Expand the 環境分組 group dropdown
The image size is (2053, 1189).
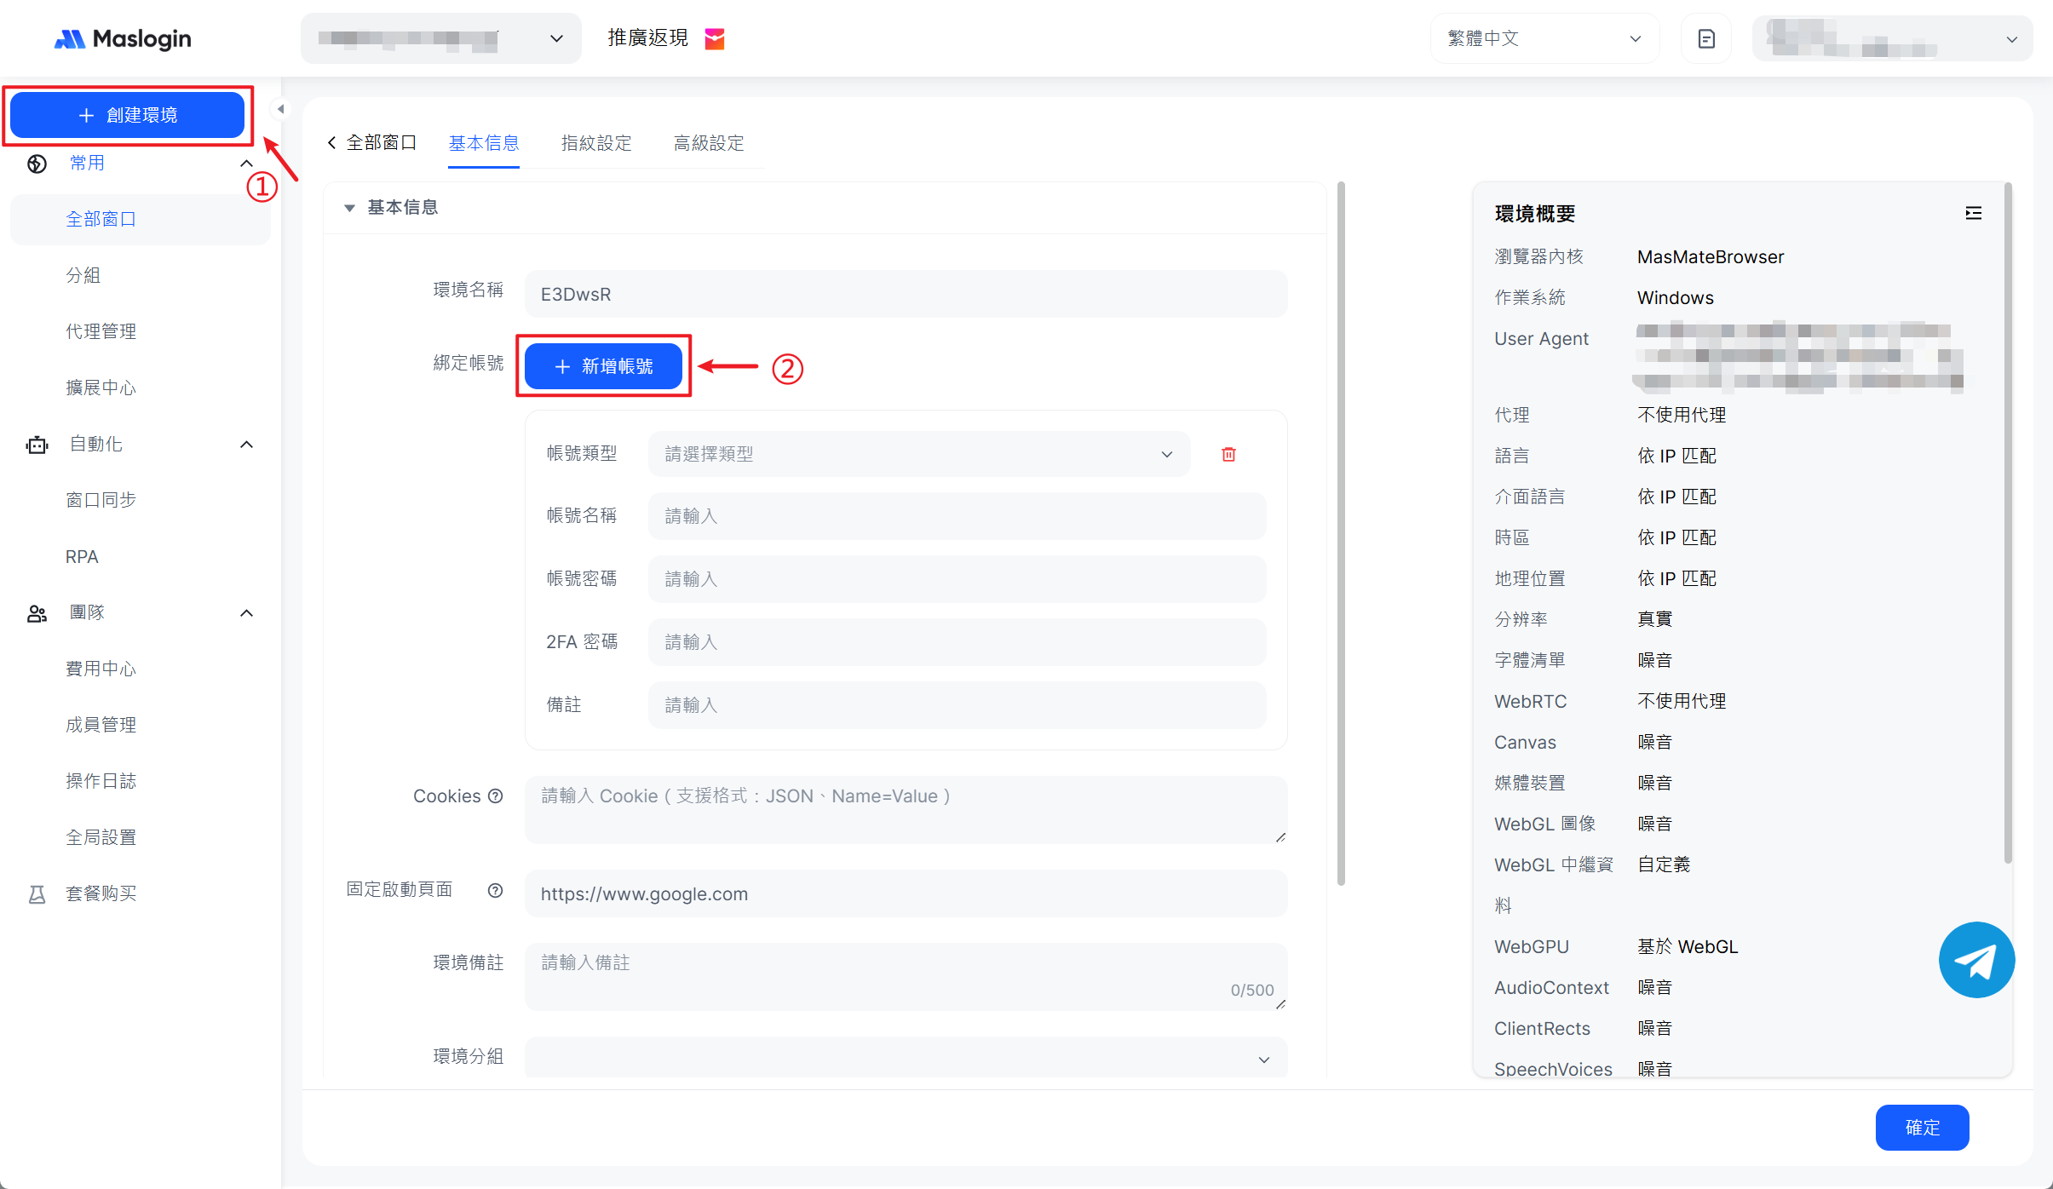906,1058
